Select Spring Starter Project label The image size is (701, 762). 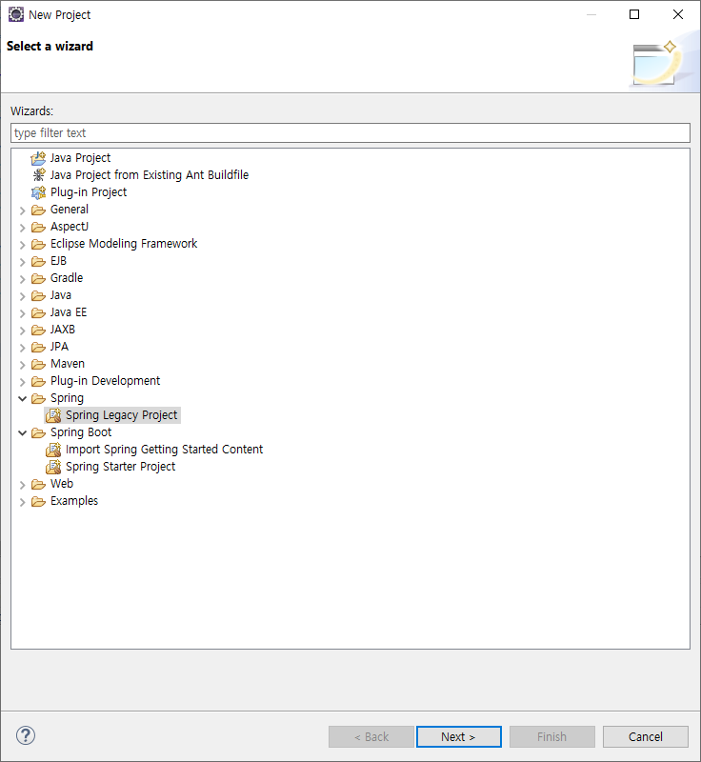(120, 467)
